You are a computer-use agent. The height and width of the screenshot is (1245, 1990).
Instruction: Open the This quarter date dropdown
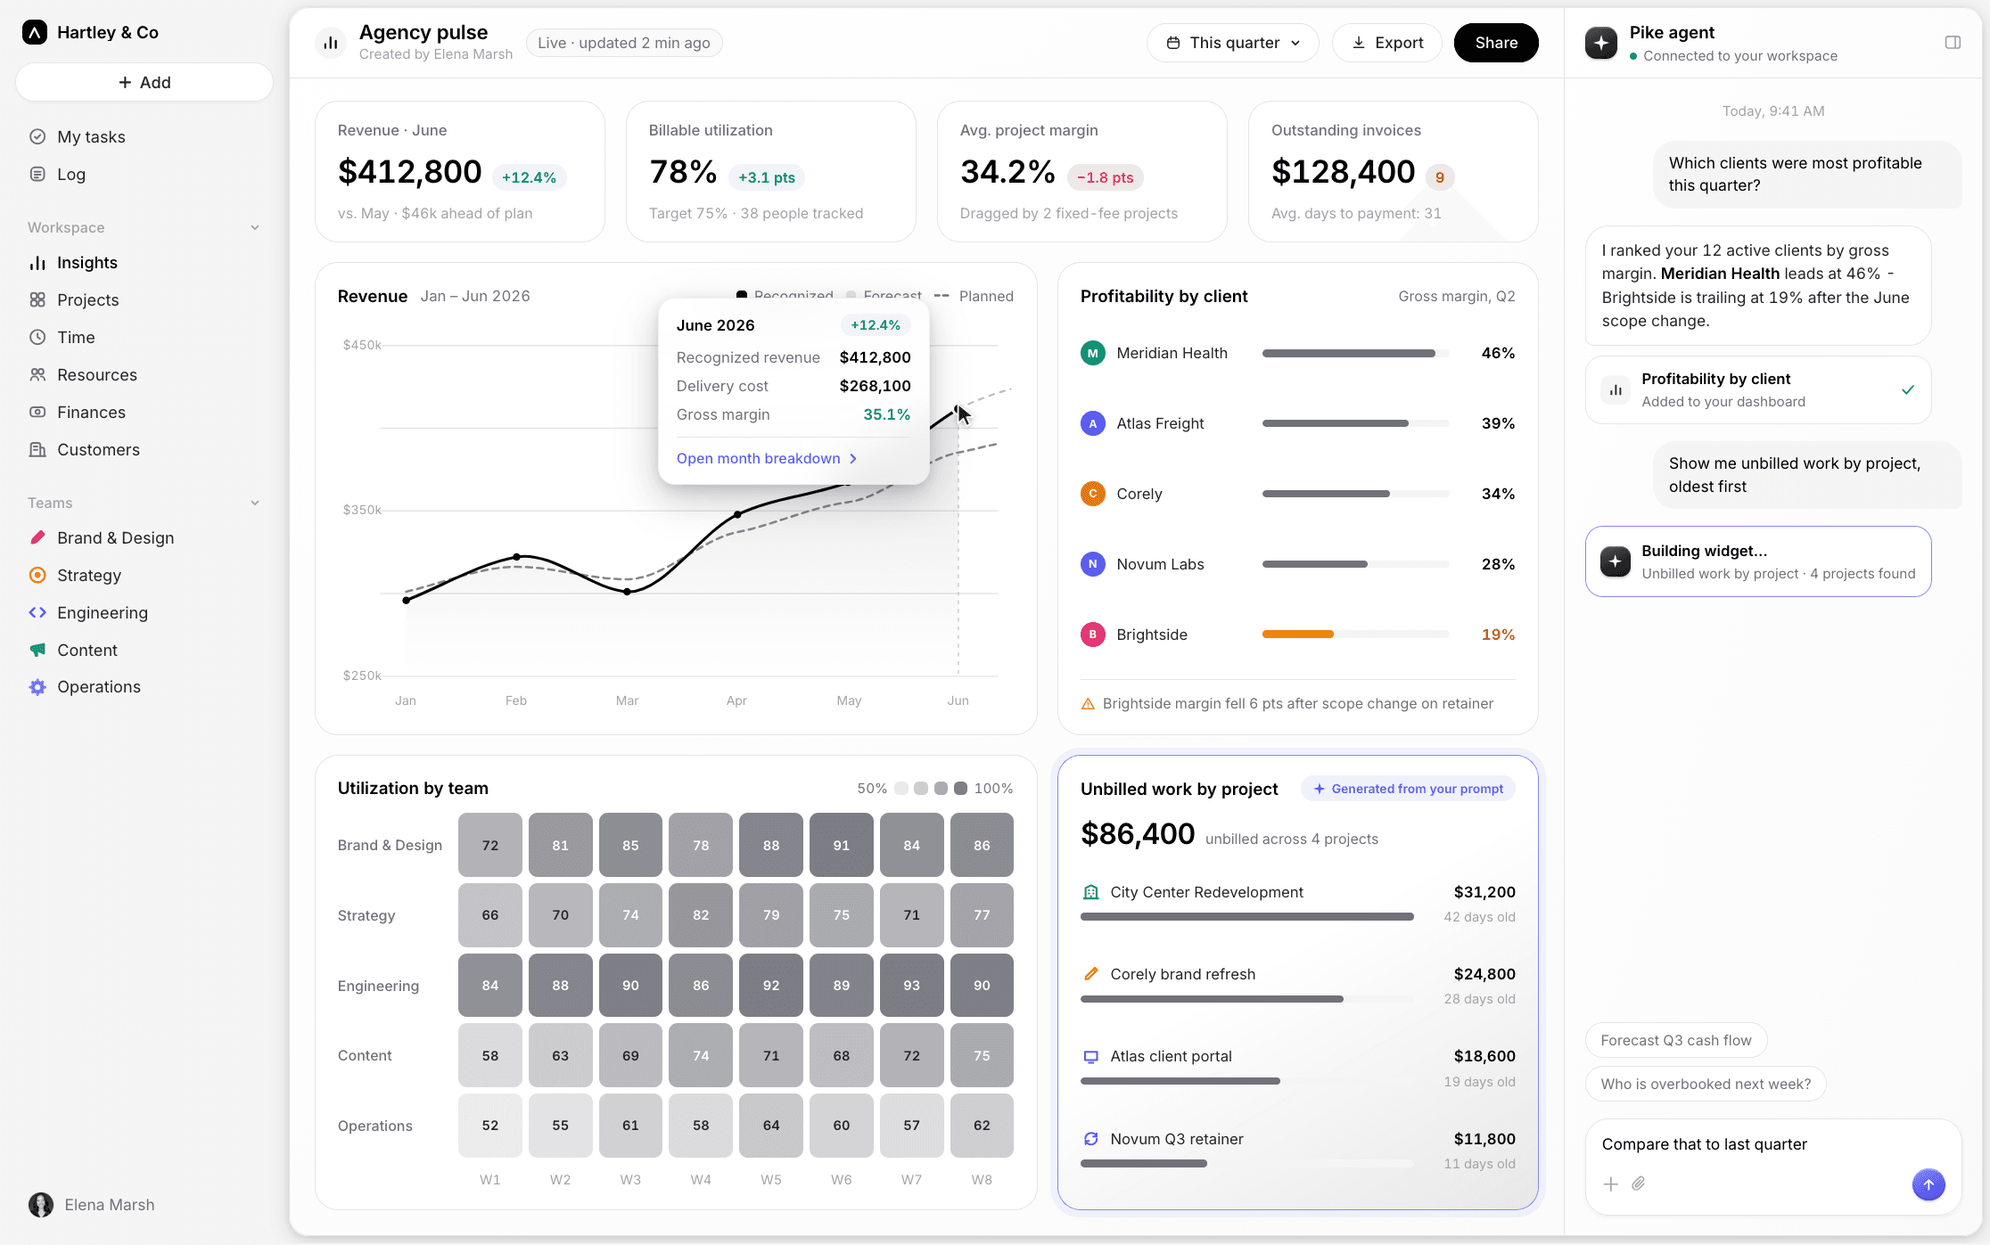pyautogui.click(x=1233, y=43)
